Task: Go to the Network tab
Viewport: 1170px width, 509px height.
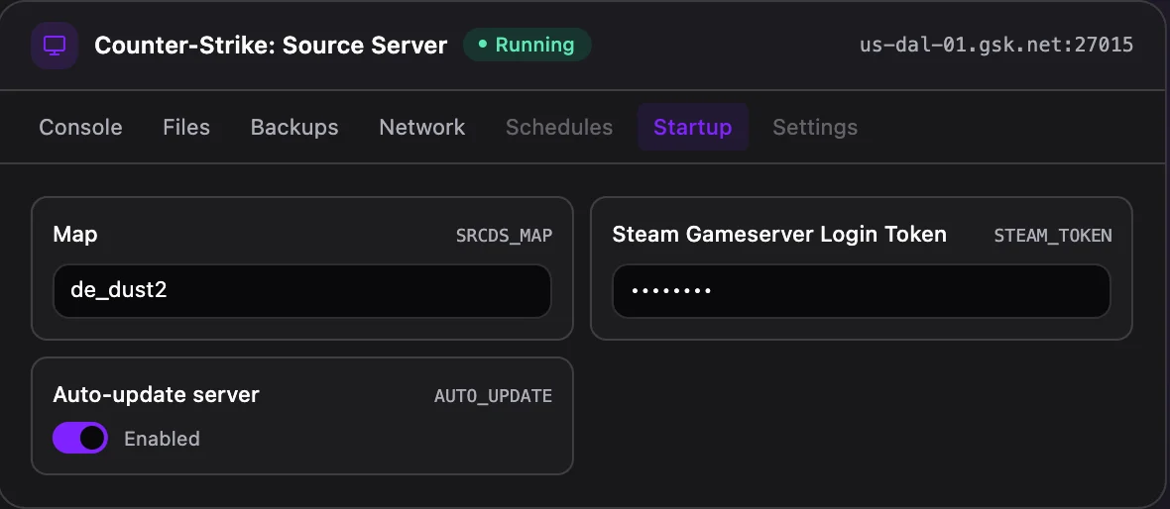Action: [422, 128]
